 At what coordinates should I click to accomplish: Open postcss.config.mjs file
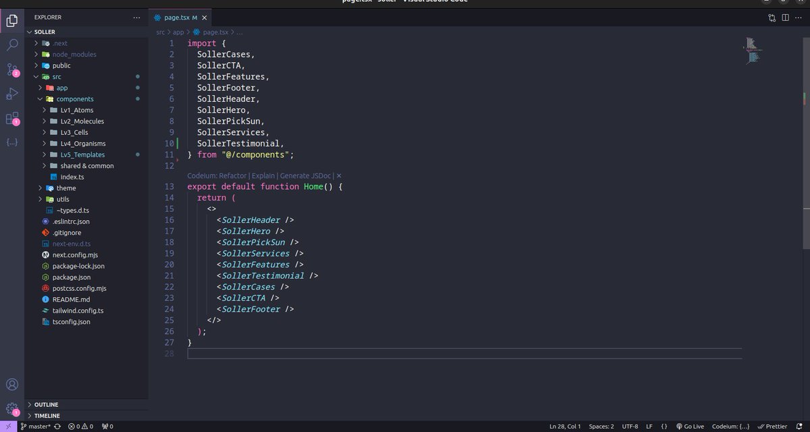pos(86,288)
